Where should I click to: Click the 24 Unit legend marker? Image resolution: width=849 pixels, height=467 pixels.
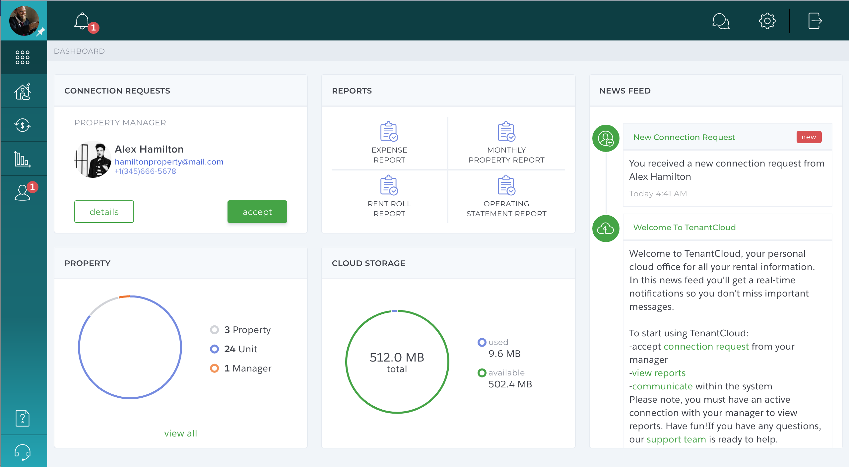[215, 349]
